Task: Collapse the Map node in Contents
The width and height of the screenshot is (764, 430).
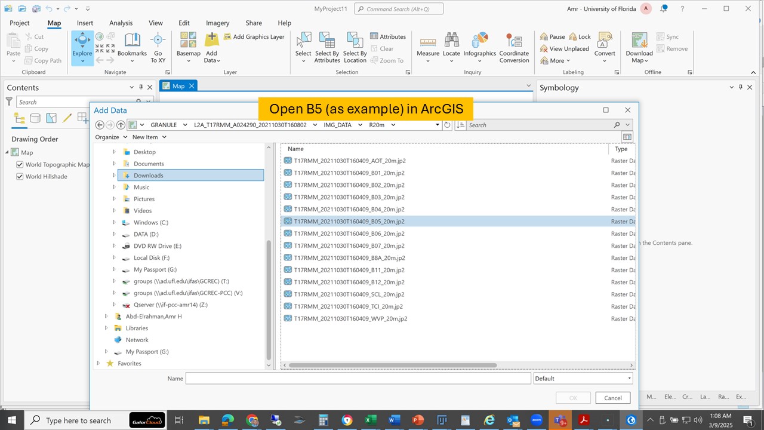Action: [x=7, y=152]
